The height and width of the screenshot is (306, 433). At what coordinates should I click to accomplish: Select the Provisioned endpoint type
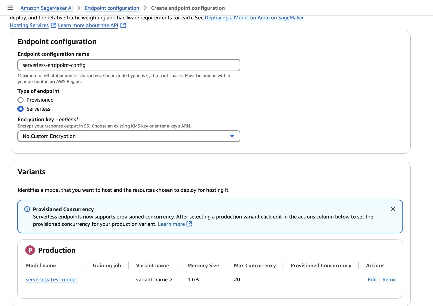[21, 100]
